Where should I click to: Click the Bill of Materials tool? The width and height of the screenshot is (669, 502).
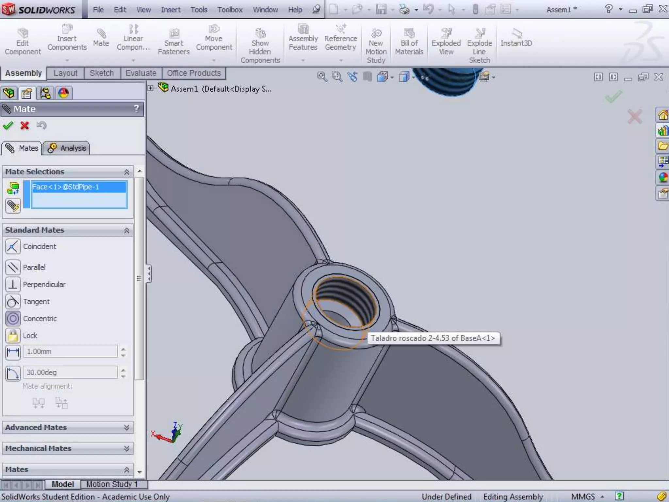tap(409, 42)
